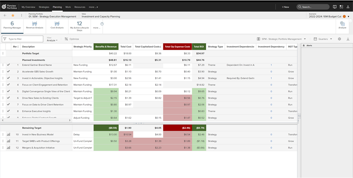Switch to the Strategies menu tab

tap(44, 7)
